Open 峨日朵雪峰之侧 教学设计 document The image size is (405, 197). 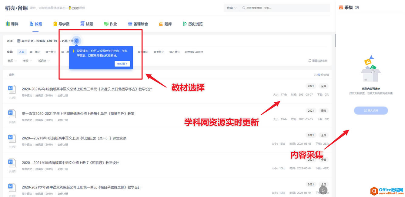(x=82, y=187)
